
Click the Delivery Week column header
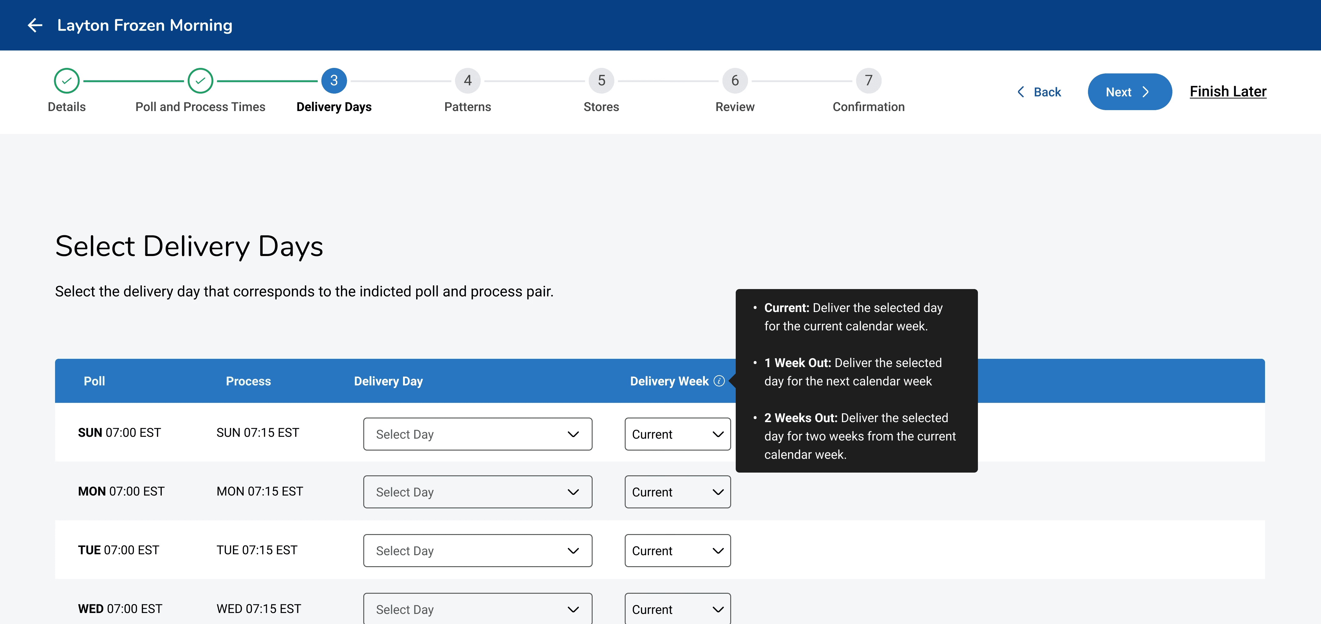click(x=669, y=381)
